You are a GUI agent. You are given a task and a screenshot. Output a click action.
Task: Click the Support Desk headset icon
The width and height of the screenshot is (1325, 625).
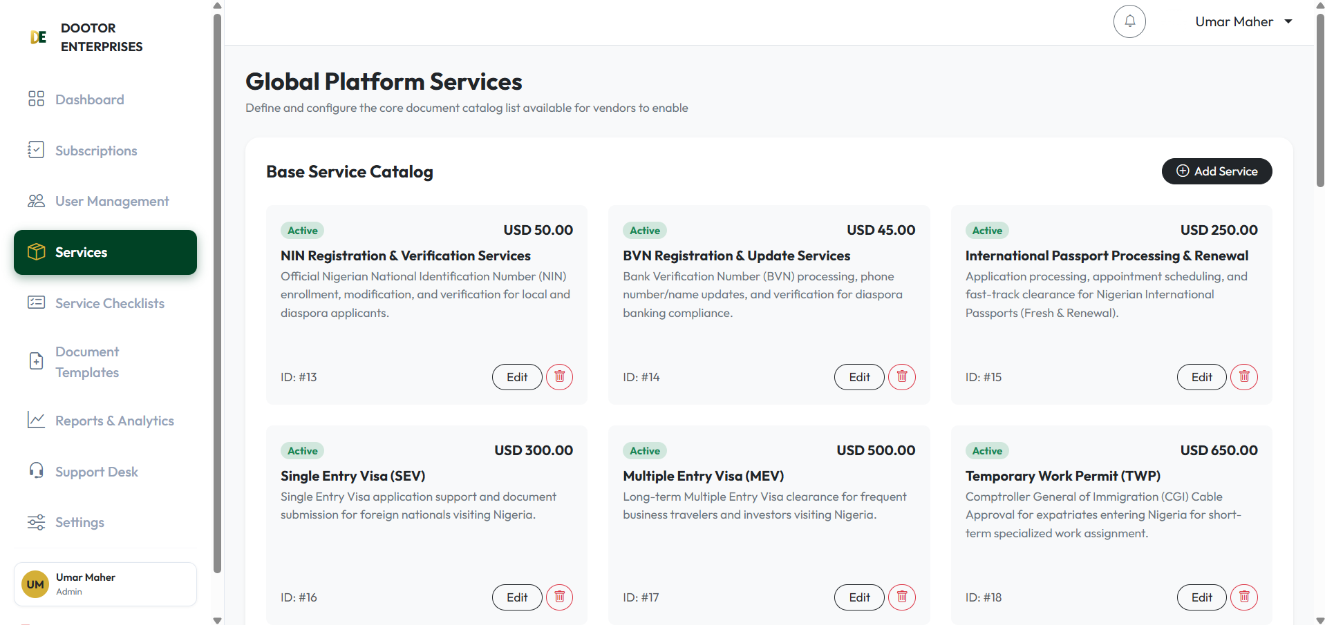(x=36, y=471)
